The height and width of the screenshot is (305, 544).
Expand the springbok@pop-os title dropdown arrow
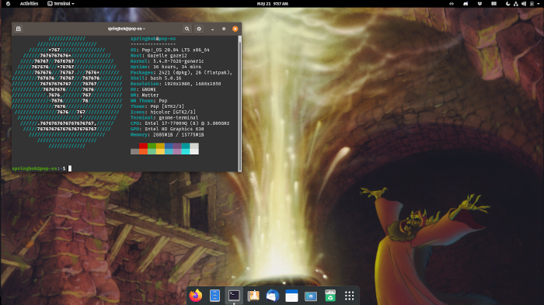coord(144,29)
